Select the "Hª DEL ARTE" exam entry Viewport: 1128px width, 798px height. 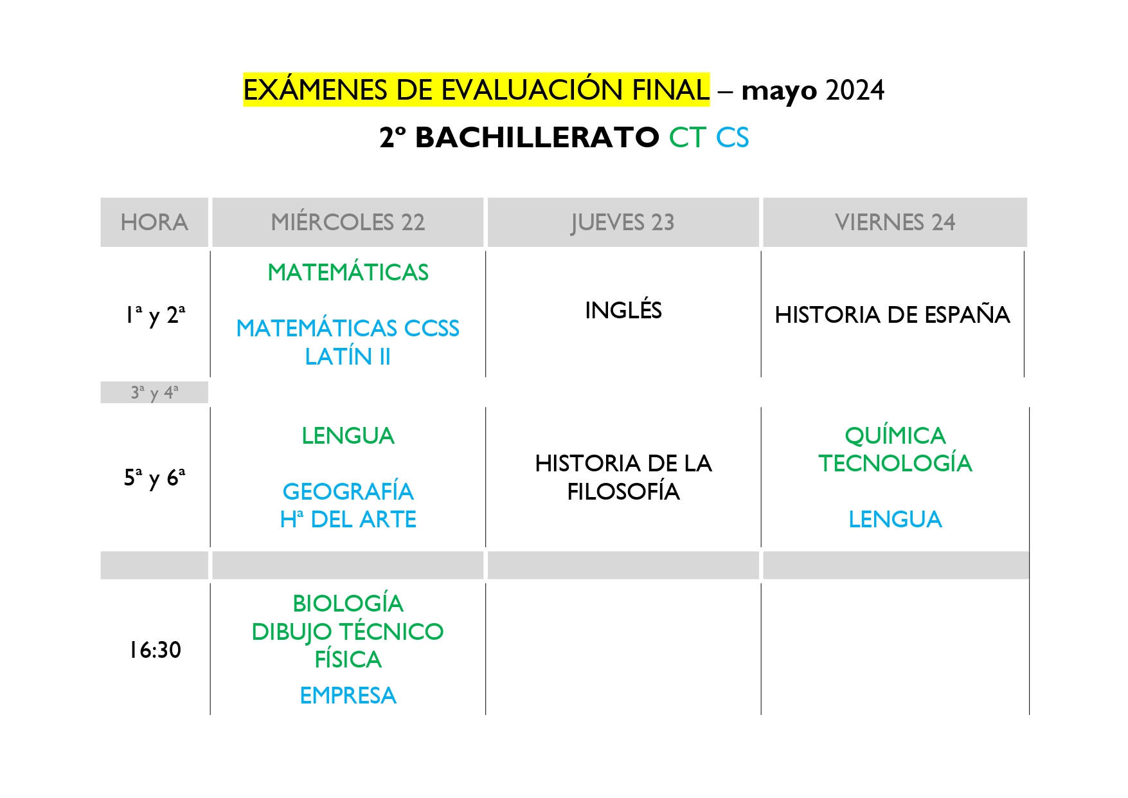[348, 520]
